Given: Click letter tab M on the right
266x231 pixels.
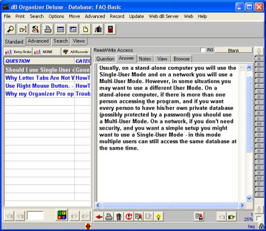Looking at the screenshot, I should point(259,124).
